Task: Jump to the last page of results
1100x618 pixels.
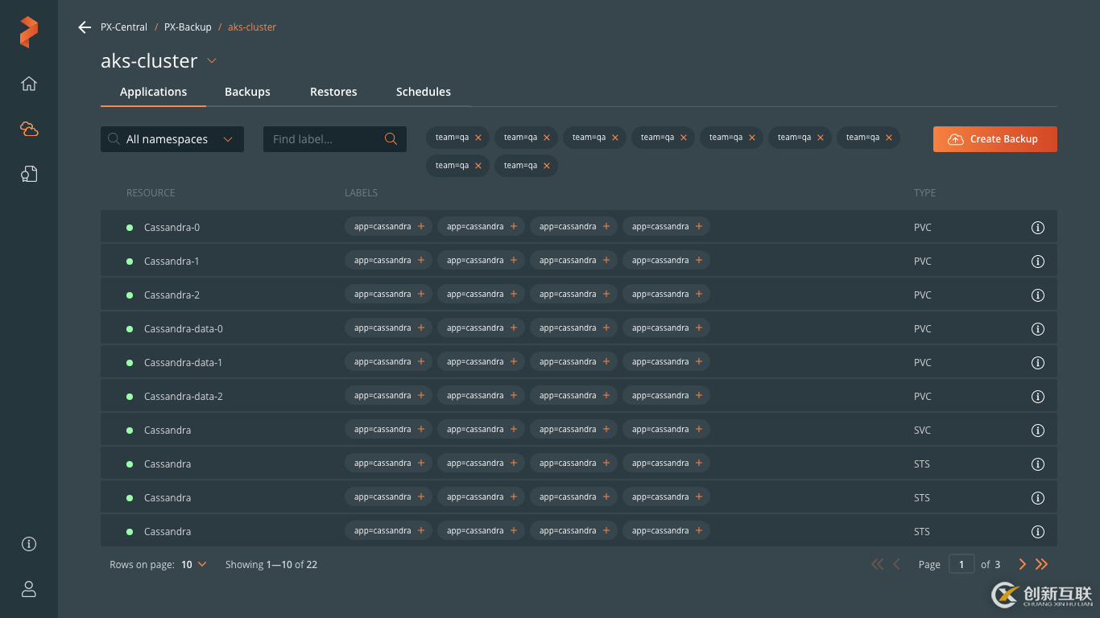Action: click(x=1042, y=565)
